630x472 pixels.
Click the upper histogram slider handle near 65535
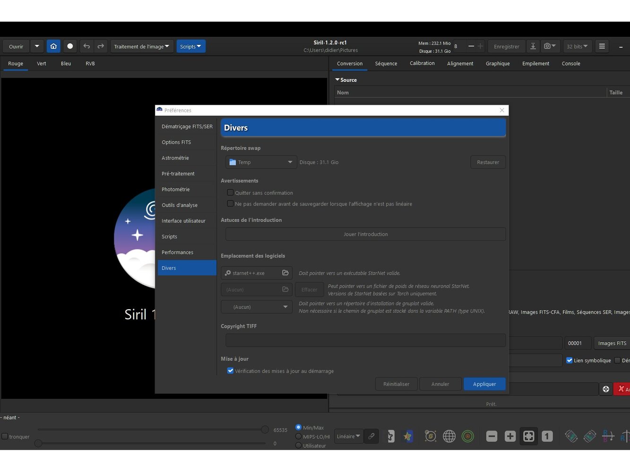click(x=265, y=430)
